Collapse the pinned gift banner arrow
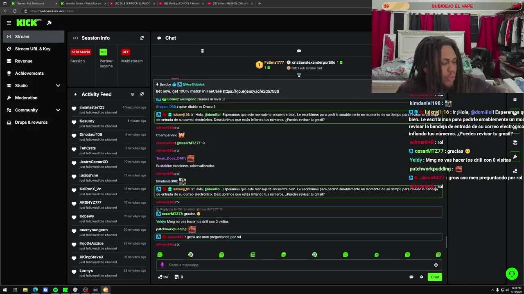 [x=299, y=76]
